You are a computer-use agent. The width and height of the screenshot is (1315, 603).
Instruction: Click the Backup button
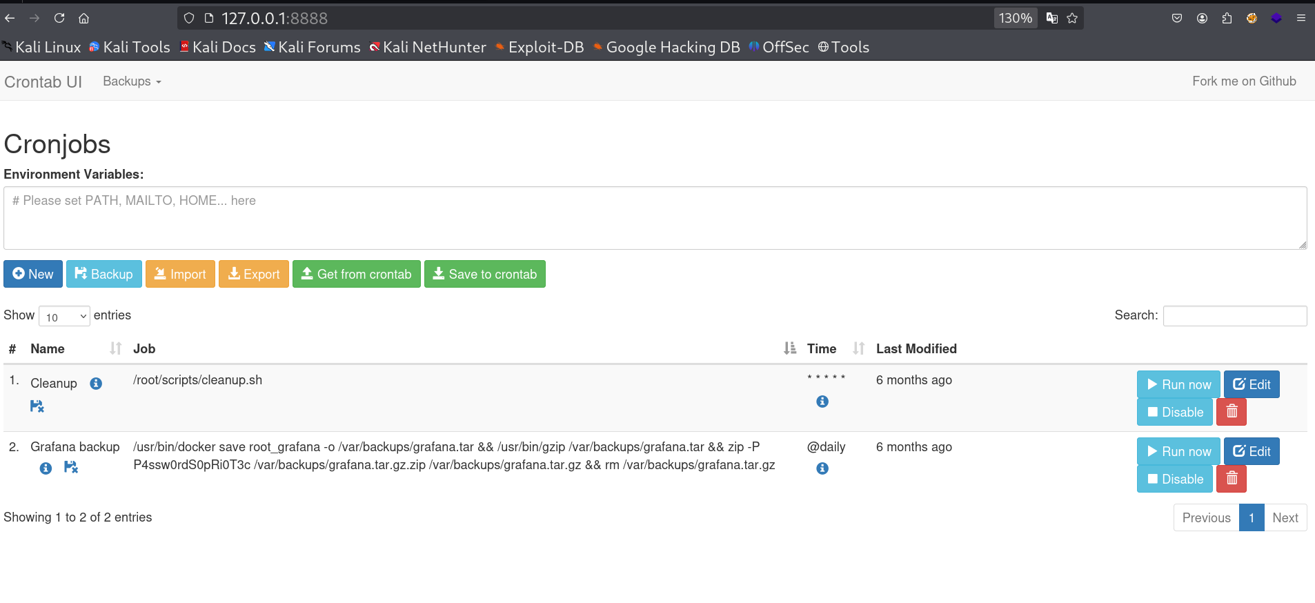[104, 274]
